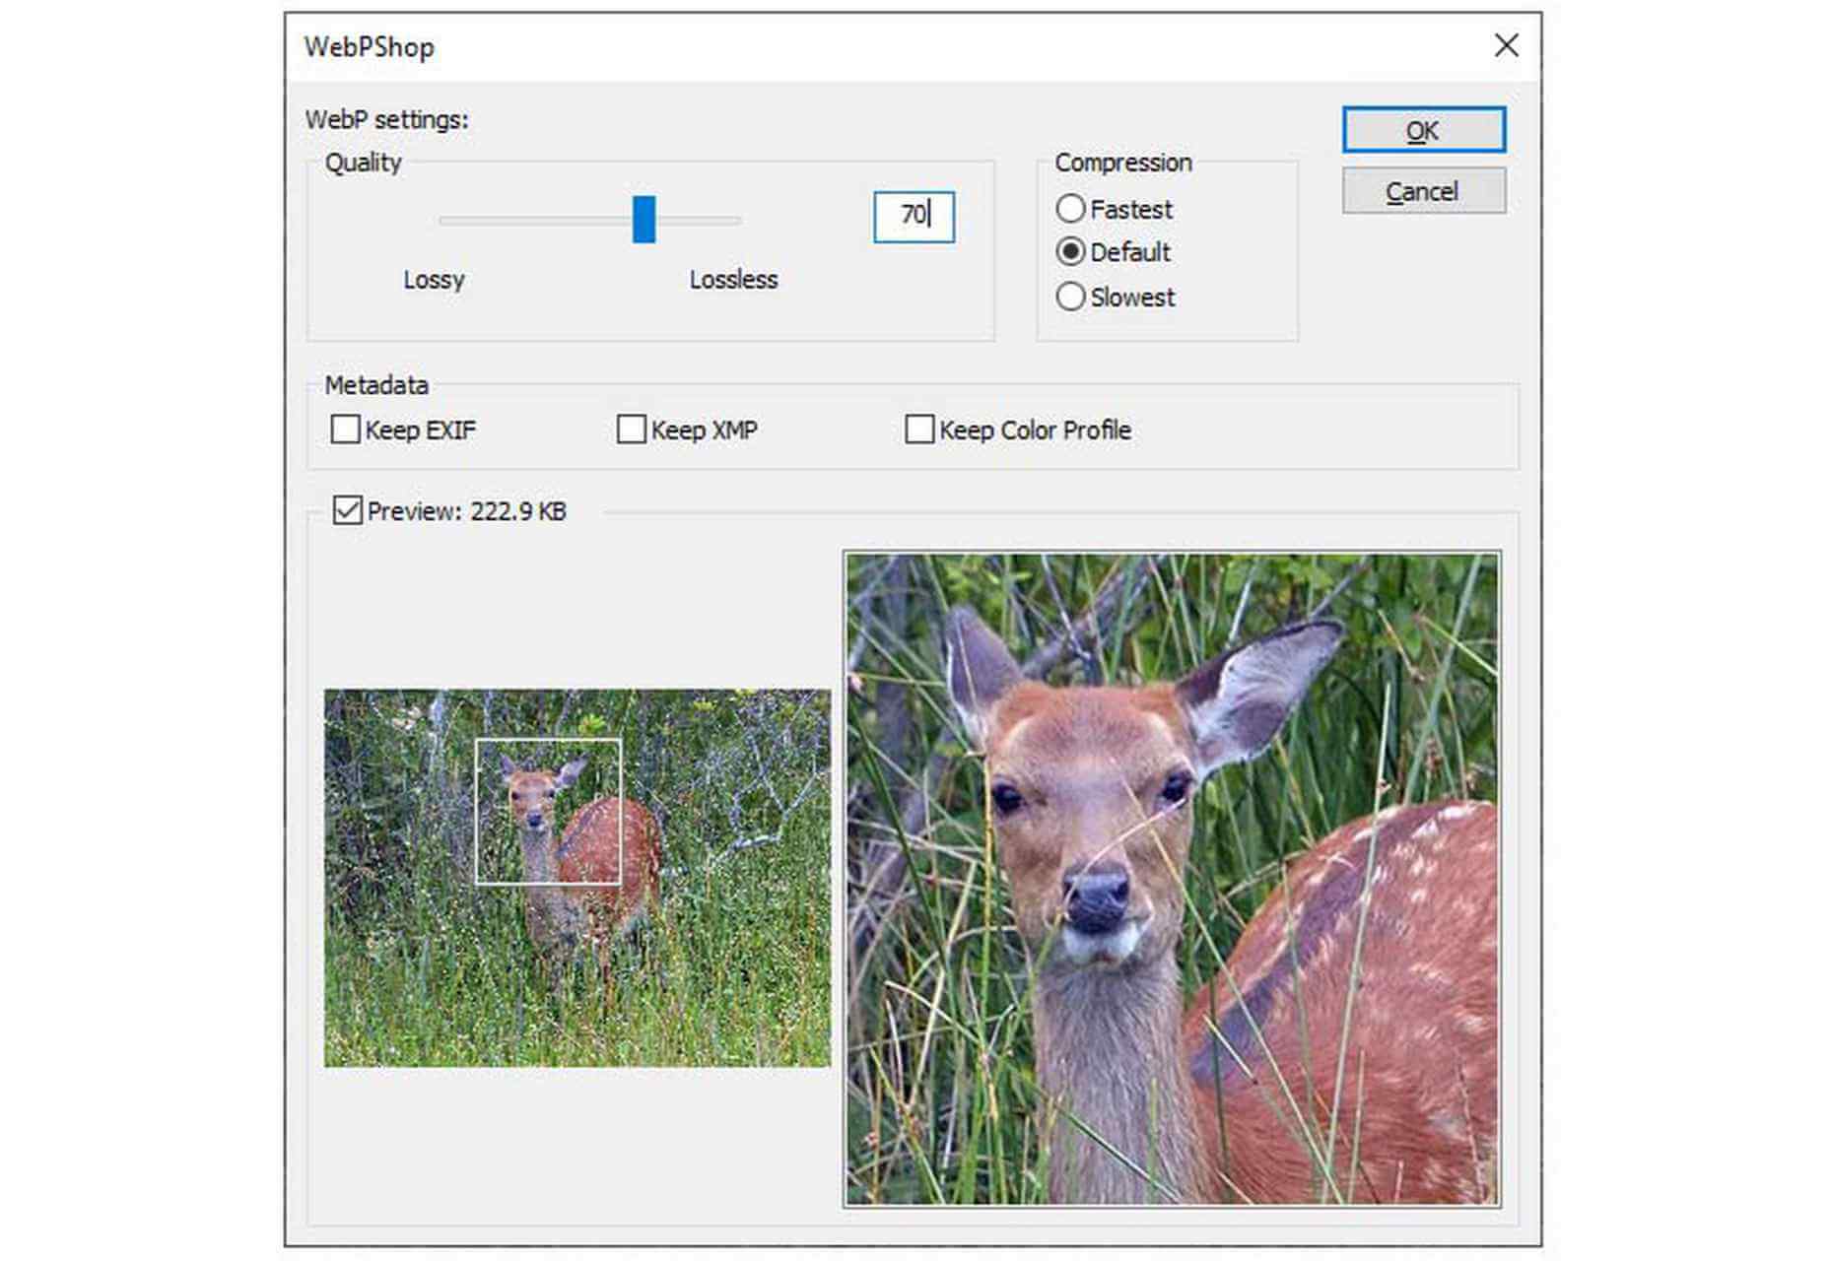This screenshot has width=1829, height=1261.
Task: Click the small deer overview thumbnail
Action: tap(577, 878)
